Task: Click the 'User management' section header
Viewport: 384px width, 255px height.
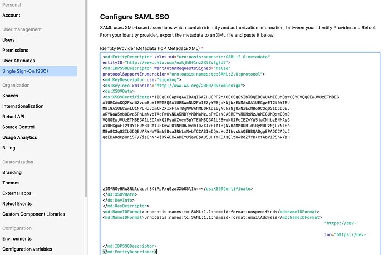Action: click(x=22, y=29)
